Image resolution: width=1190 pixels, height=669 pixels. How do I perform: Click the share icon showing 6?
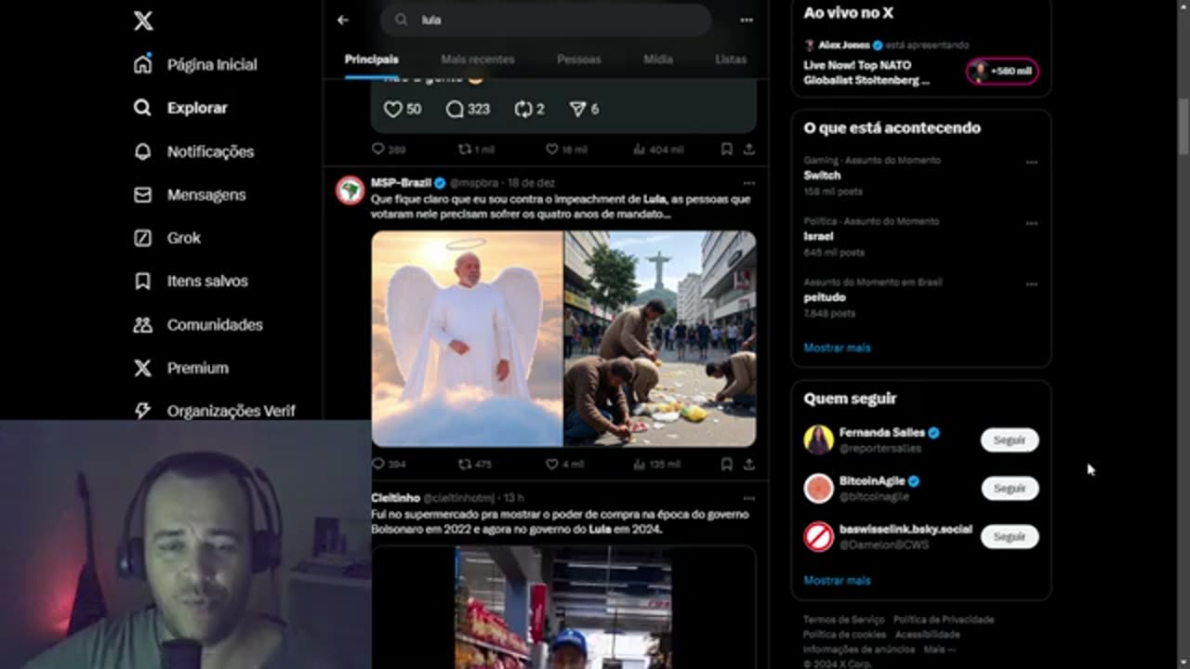tap(584, 109)
